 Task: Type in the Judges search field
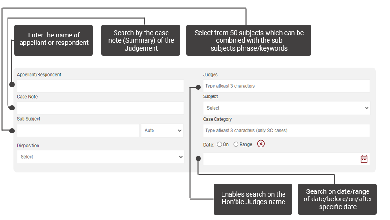[286, 86]
